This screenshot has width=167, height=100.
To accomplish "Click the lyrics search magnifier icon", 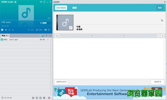I will (x=162, y=20).
